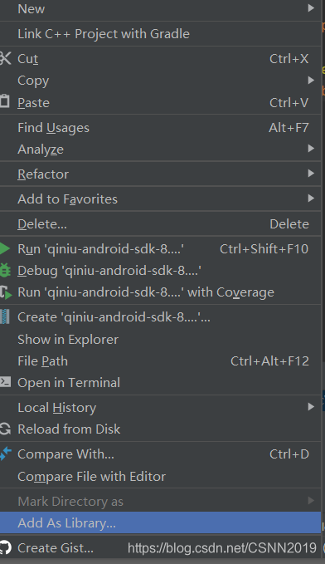Choose Show in Explorer
Viewport: 325px width, 564px height.
click(x=160, y=339)
